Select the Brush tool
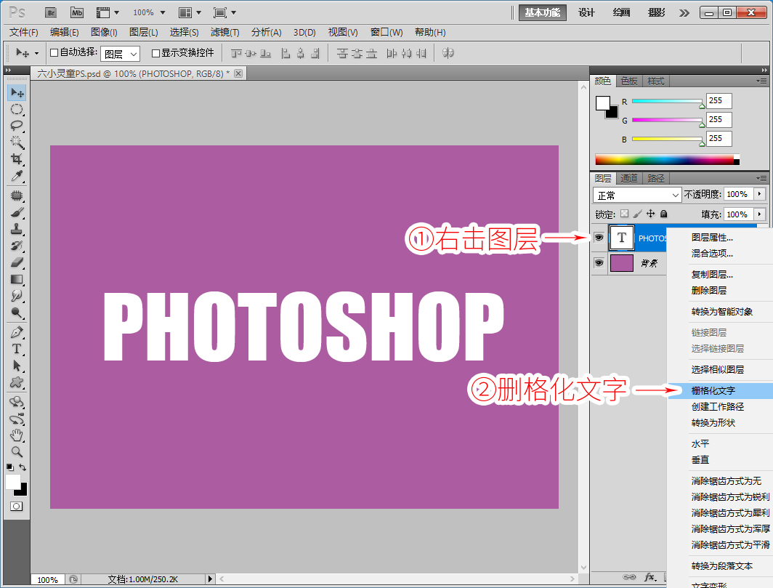 click(17, 213)
